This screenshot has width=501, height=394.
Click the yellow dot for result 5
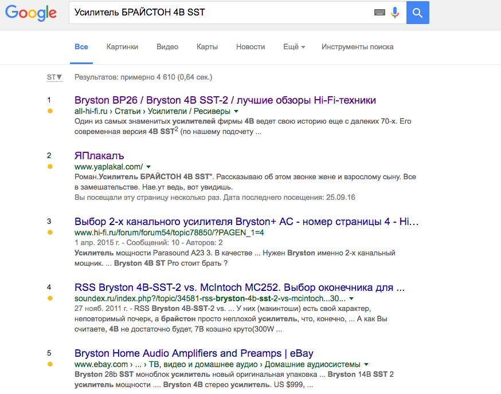[50, 364]
